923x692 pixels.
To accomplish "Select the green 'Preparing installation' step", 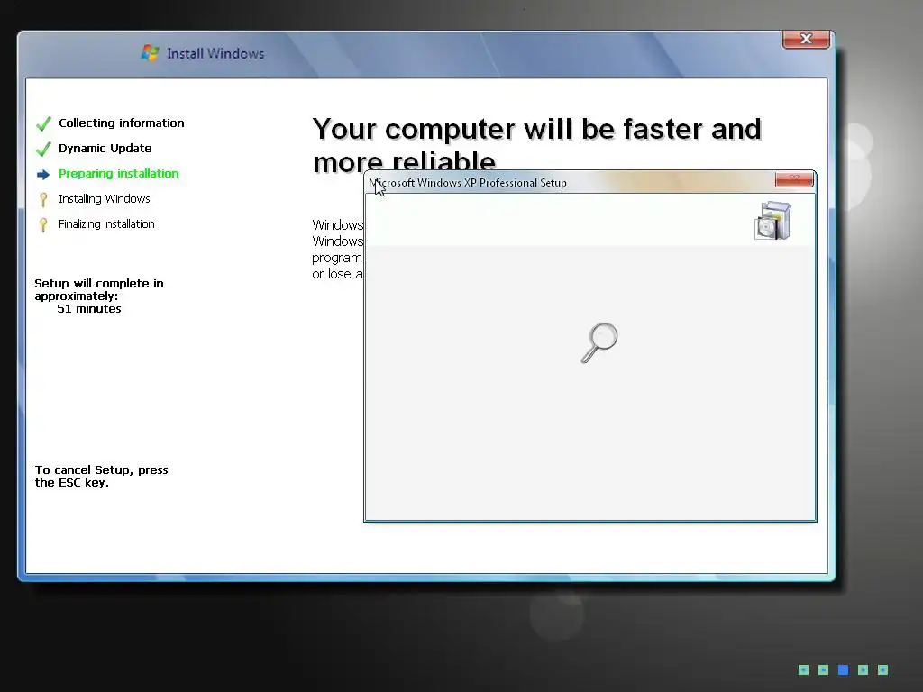I will pyautogui.click(x=118, y=174).
